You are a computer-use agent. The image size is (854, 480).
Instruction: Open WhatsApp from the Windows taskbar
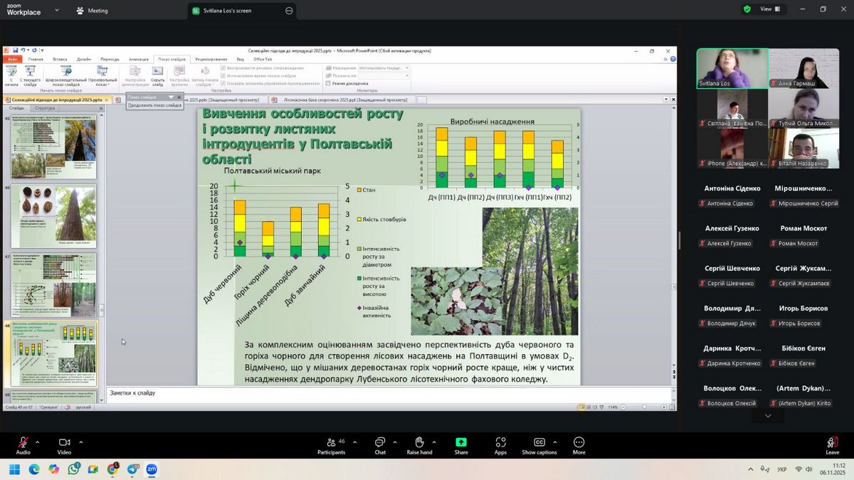pos(74,469)
